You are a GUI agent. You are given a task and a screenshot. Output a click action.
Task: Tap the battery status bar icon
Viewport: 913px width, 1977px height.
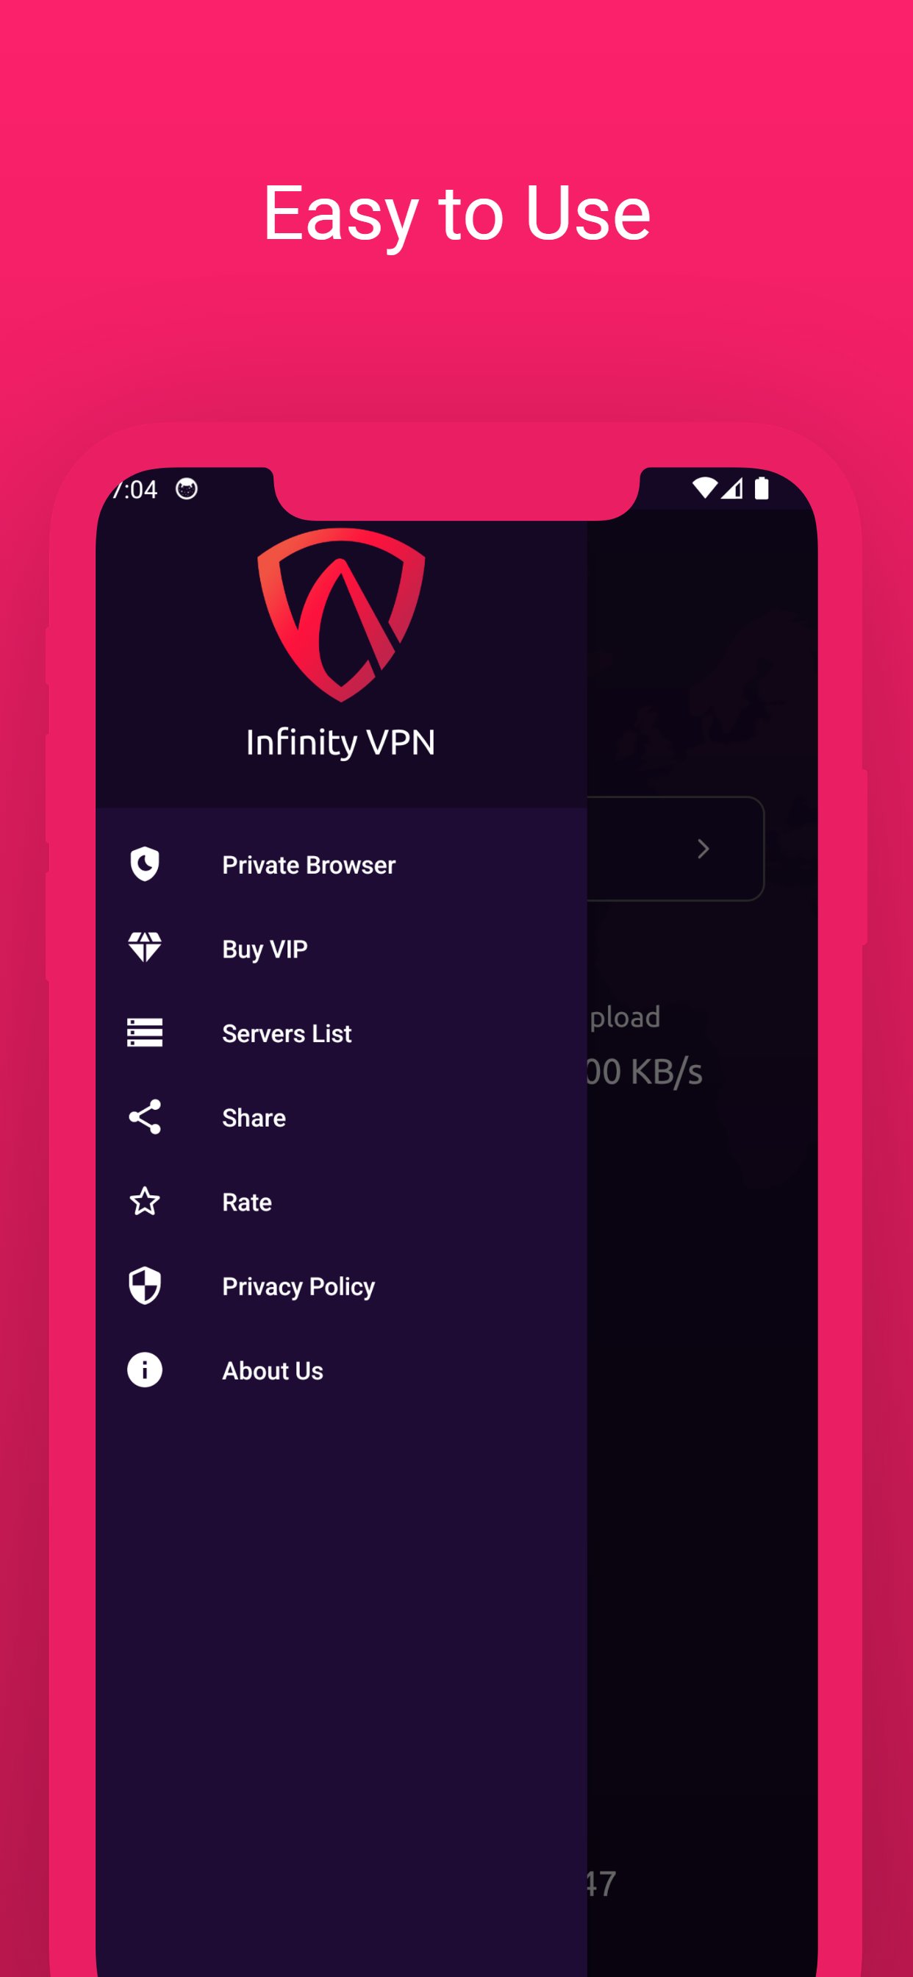761,488
